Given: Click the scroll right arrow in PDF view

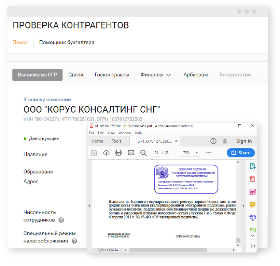Looking at the screenshot, I should (x=234, y=250).
